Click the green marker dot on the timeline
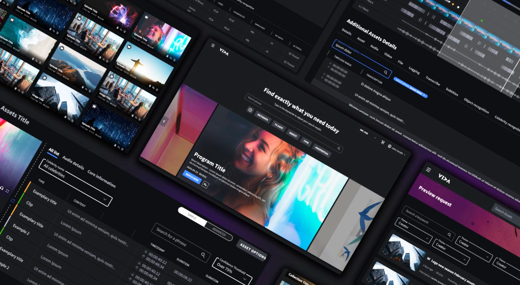Image resolution: width=520 pixels, height=285 pixels. (x=482, y=20)
